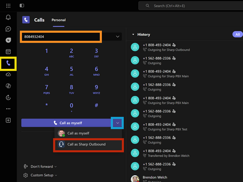Expand the number field dropdown chevron

click(118, 36)
